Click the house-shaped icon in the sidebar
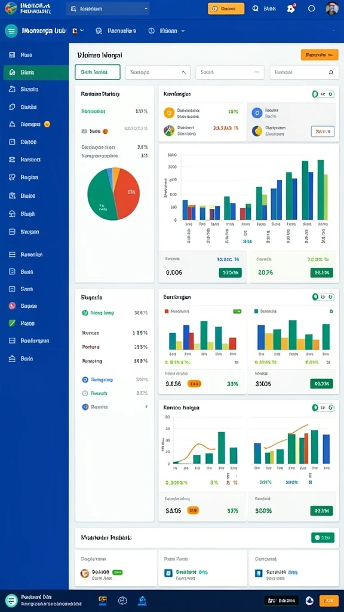 pyautogui.click(x=12, y=213)
